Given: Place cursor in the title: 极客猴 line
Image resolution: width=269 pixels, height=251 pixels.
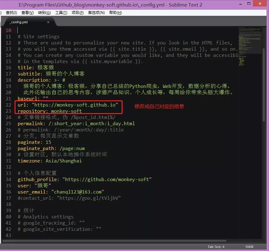Looking at the screenshot, I should tap(36, 68).
